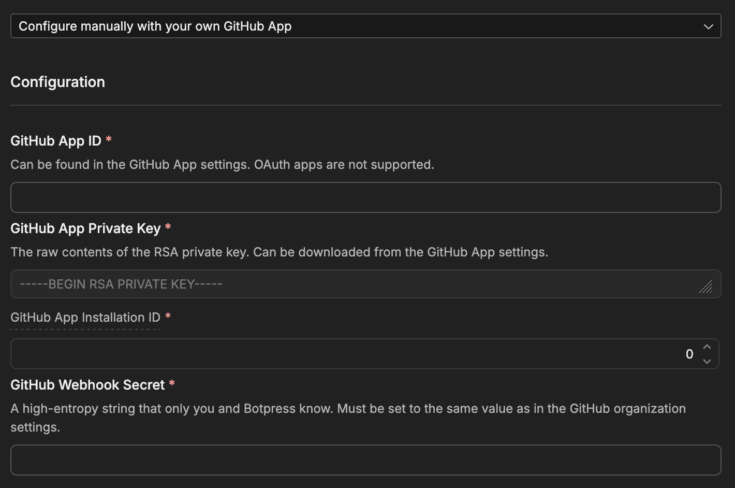The height and width of the screenshot is (488, 735).
Task: Click into the GitHub App Private Key textarea
Action: tap(365, 284)
